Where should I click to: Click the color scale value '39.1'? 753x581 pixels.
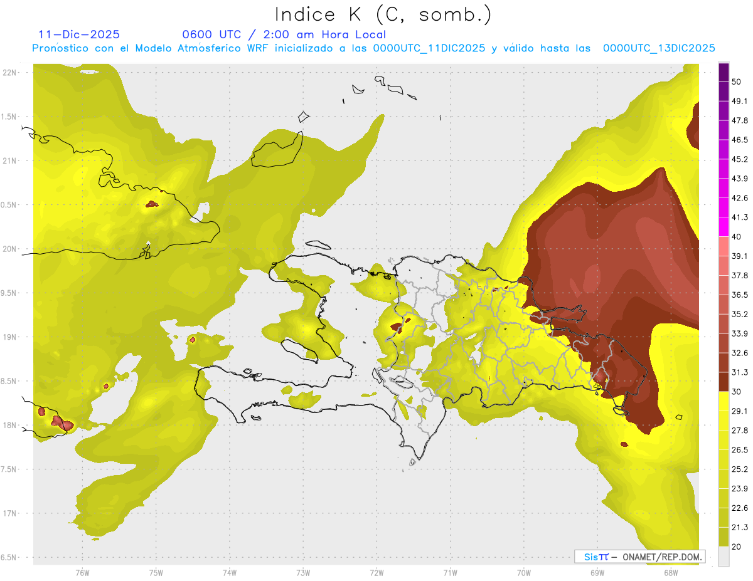740,256
